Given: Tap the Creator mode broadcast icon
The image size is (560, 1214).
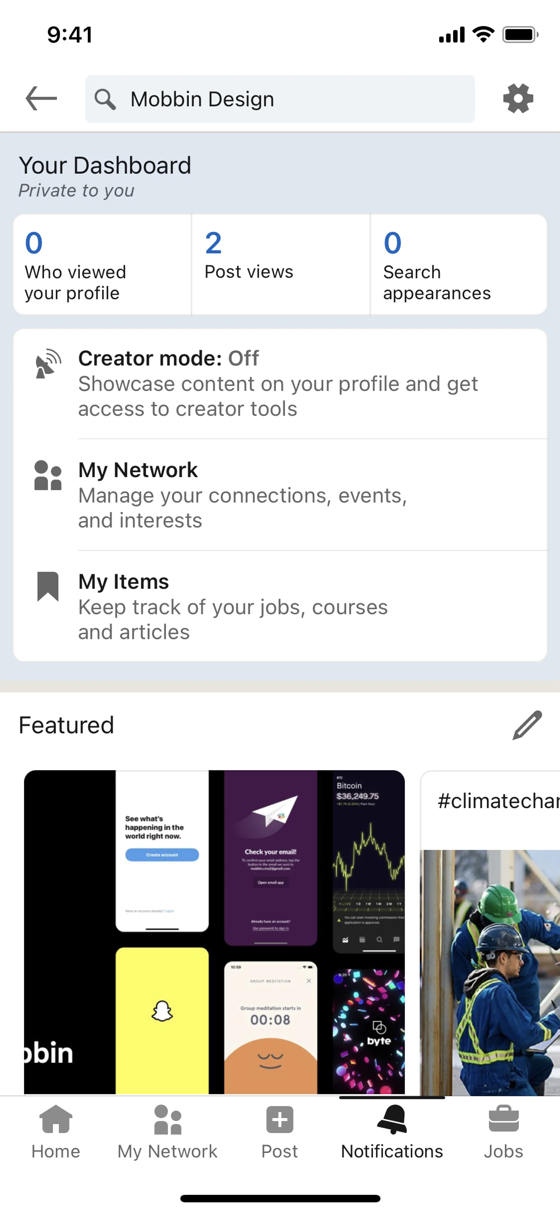Looking at the screenshot, I should pos(48,364).
